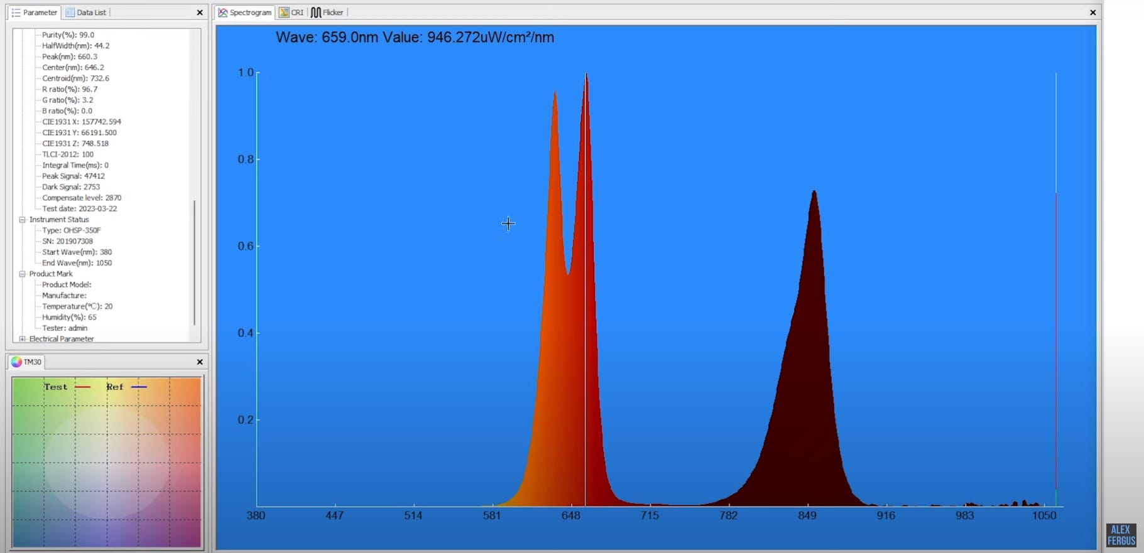Viewport: 1144px width, 553px height.
Task: Select the HalfWidth(nm): 44.2 row
Action: (75, 46)
